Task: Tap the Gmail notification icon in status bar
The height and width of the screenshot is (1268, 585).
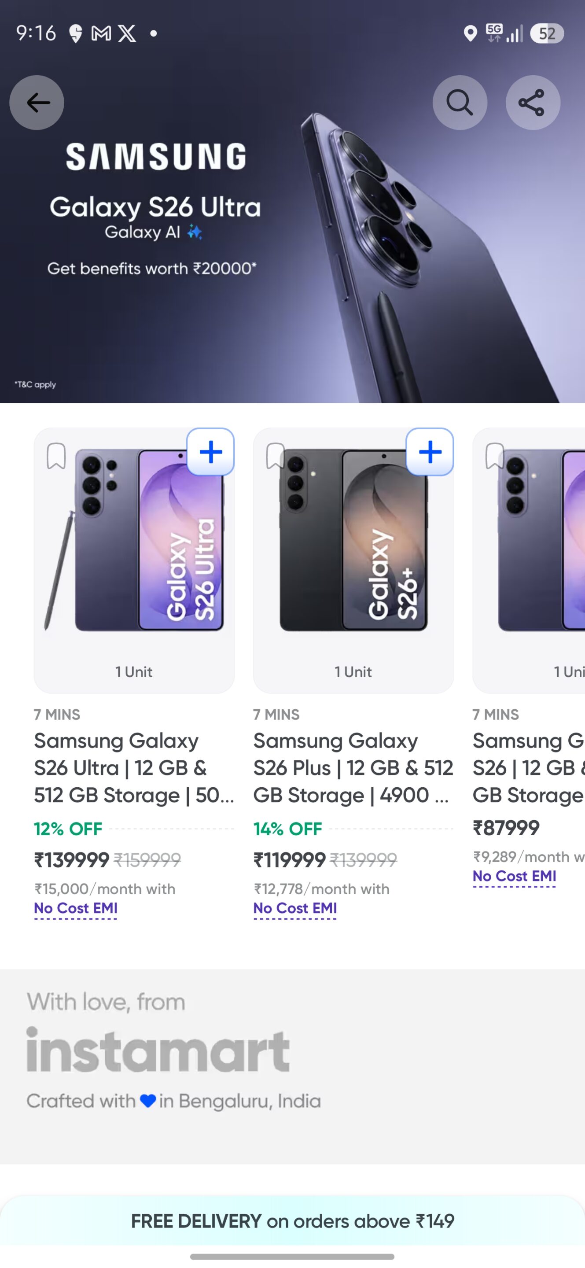Action: tap(101, 33)
